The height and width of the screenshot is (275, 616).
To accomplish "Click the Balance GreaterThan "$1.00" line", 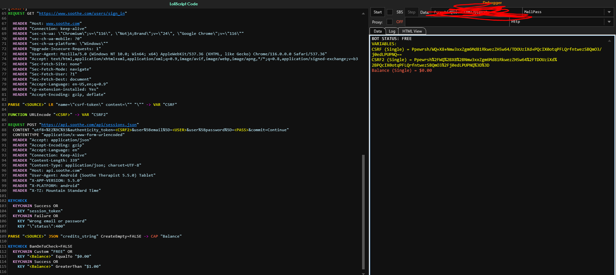I will [59, 266].
